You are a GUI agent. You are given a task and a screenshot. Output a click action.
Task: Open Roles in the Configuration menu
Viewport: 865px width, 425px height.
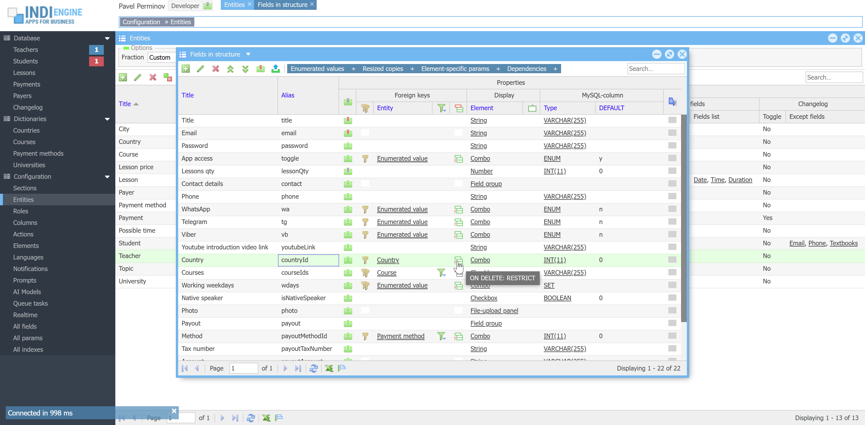click(x=20, y=211)
